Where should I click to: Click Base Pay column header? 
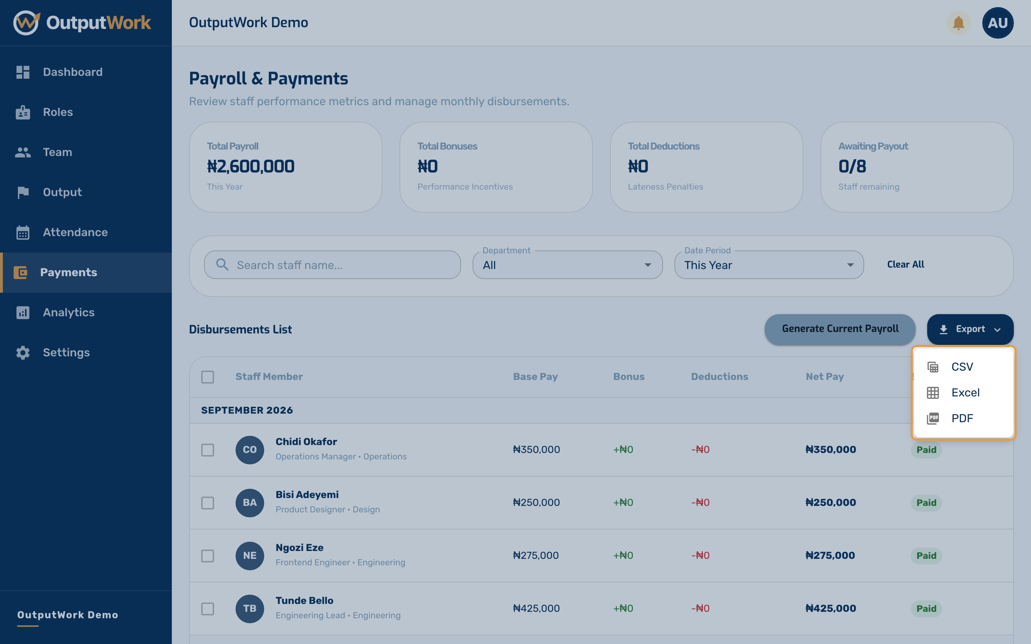[x=535, y=377]
